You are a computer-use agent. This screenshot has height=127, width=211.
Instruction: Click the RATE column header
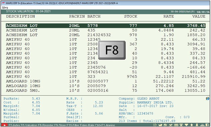point(168,16)
